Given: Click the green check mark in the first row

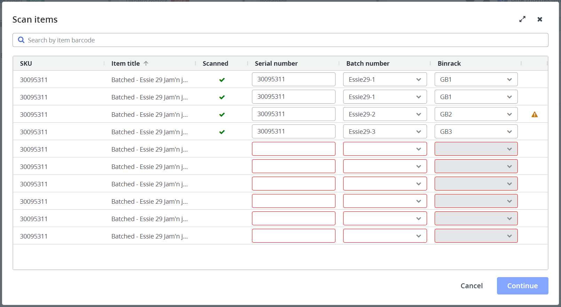Looking at the screenshot, I should tap(222, 80).
